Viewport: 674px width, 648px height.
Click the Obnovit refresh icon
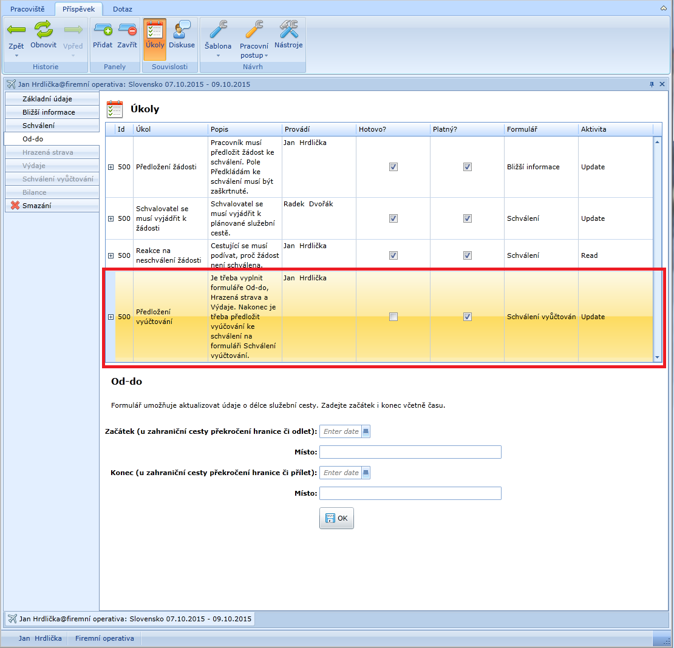(x=43, y=29)
